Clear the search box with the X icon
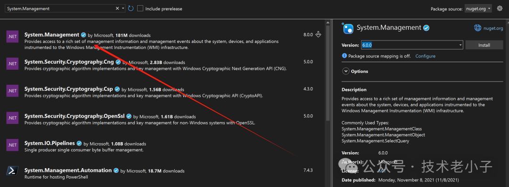 [x=117, y=8]
